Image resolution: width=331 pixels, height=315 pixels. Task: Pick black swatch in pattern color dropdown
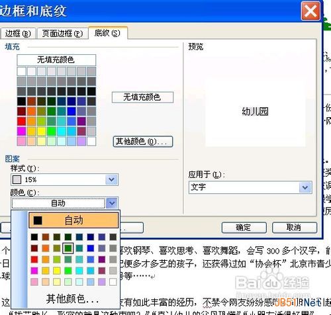pyautogui.click(x=34, y=237)
